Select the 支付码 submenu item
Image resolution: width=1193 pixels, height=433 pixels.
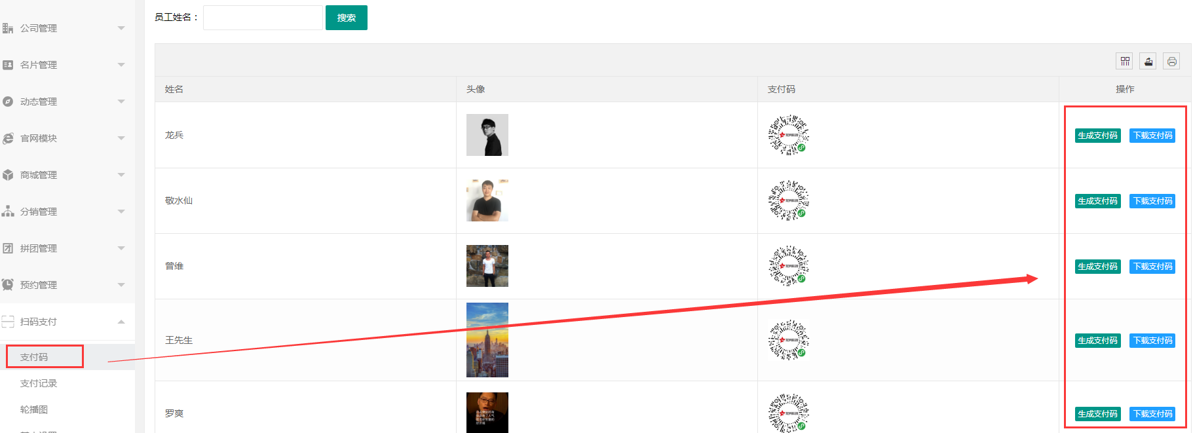[x=34, y=357]
